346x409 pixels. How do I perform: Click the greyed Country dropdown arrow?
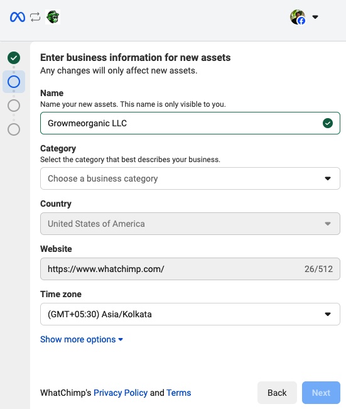[x=328, y=224]
